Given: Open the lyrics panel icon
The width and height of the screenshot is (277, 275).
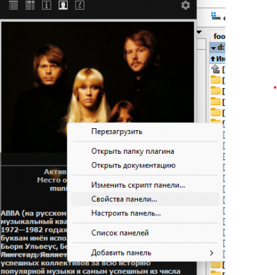Looking at the screenshot, I should (x=80, y=6).
